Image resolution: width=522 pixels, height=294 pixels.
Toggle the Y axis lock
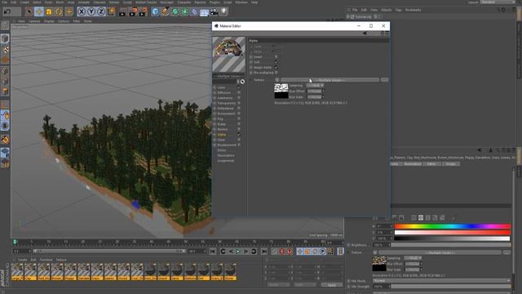(x=91, y=12)
